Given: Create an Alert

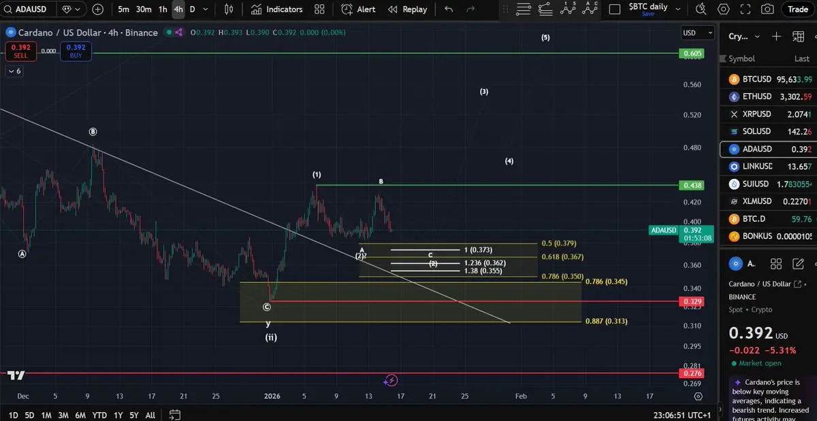Looking at the screenshot, I should pyautogui.click(x=358, y=10).
